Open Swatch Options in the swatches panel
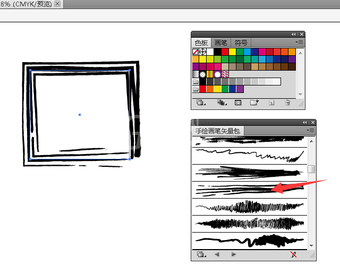Viewport: 340px width, 265px height. pyautogui.click(x=238, y=102)
